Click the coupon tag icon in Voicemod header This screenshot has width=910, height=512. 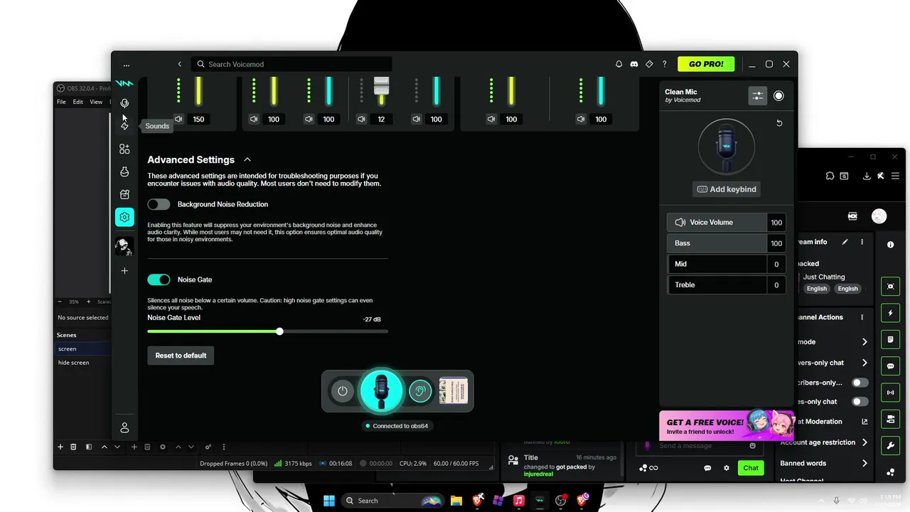click(x=649, y=64)
